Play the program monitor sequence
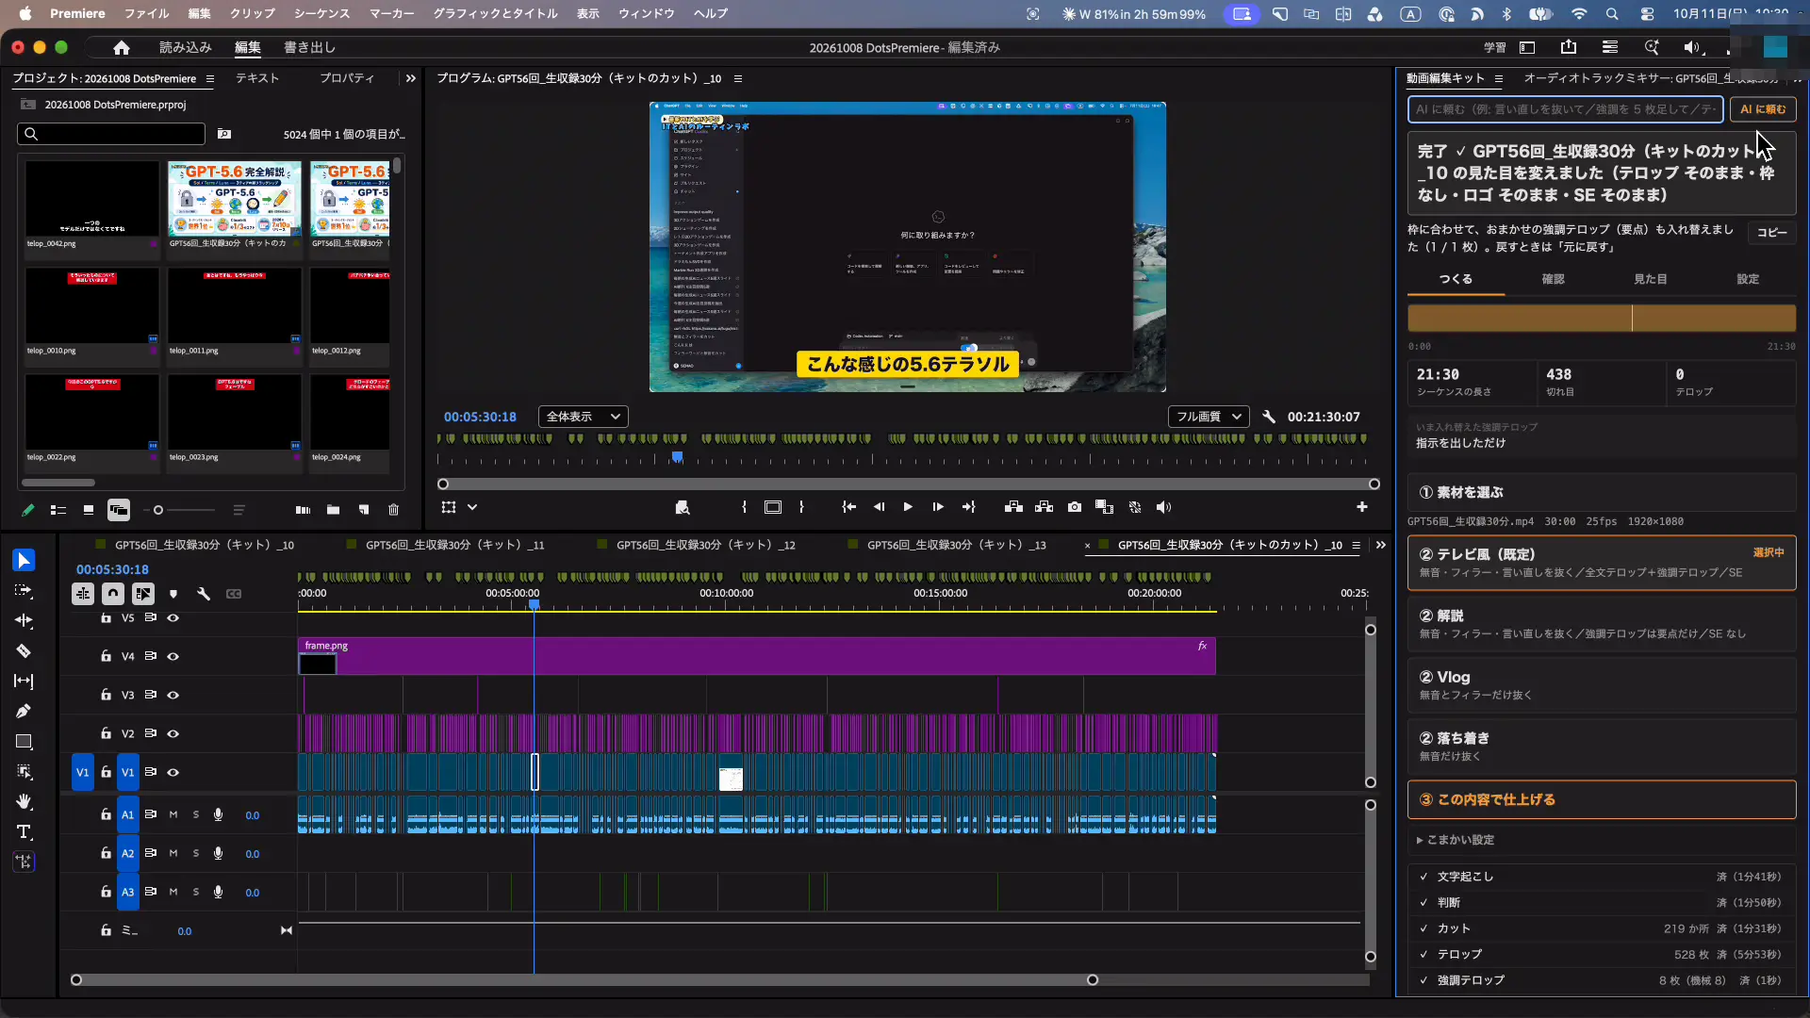Screen dimensions: 1810x1018 click(908, 507)
